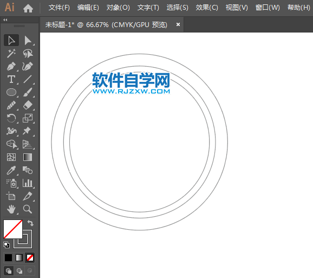Select the Lasso tool
Screen dimensions: 313x278
tap(28, 53)
